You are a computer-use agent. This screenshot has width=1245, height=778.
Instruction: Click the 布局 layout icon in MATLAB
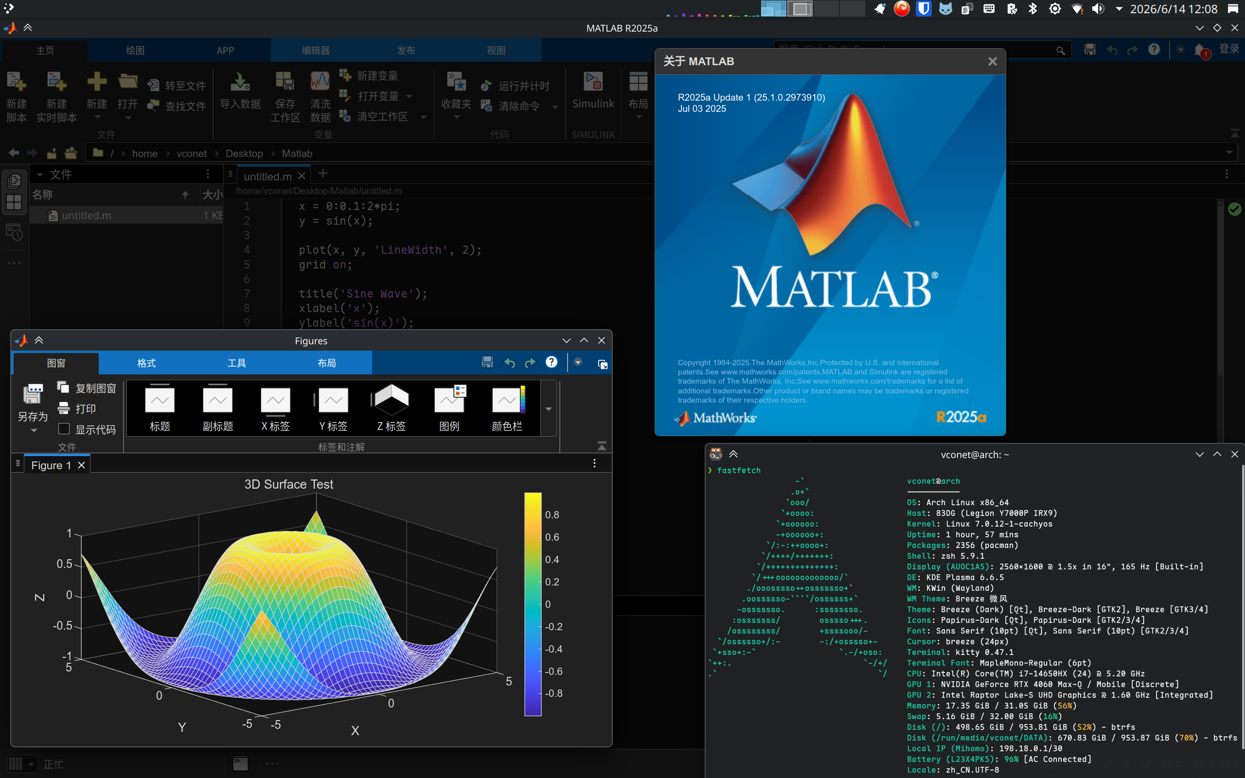pyautogui.click(x=638, y=81)
